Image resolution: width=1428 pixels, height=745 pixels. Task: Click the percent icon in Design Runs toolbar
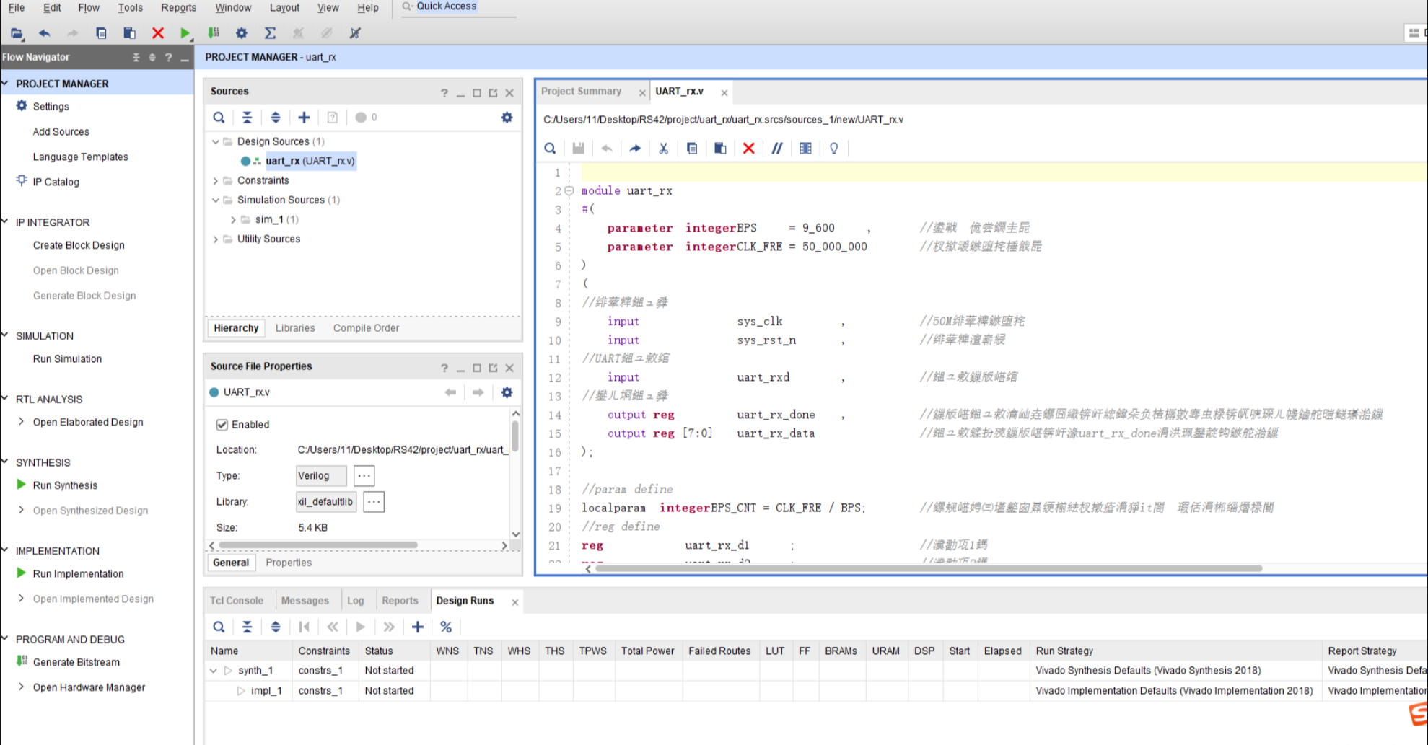click(446, 627)
